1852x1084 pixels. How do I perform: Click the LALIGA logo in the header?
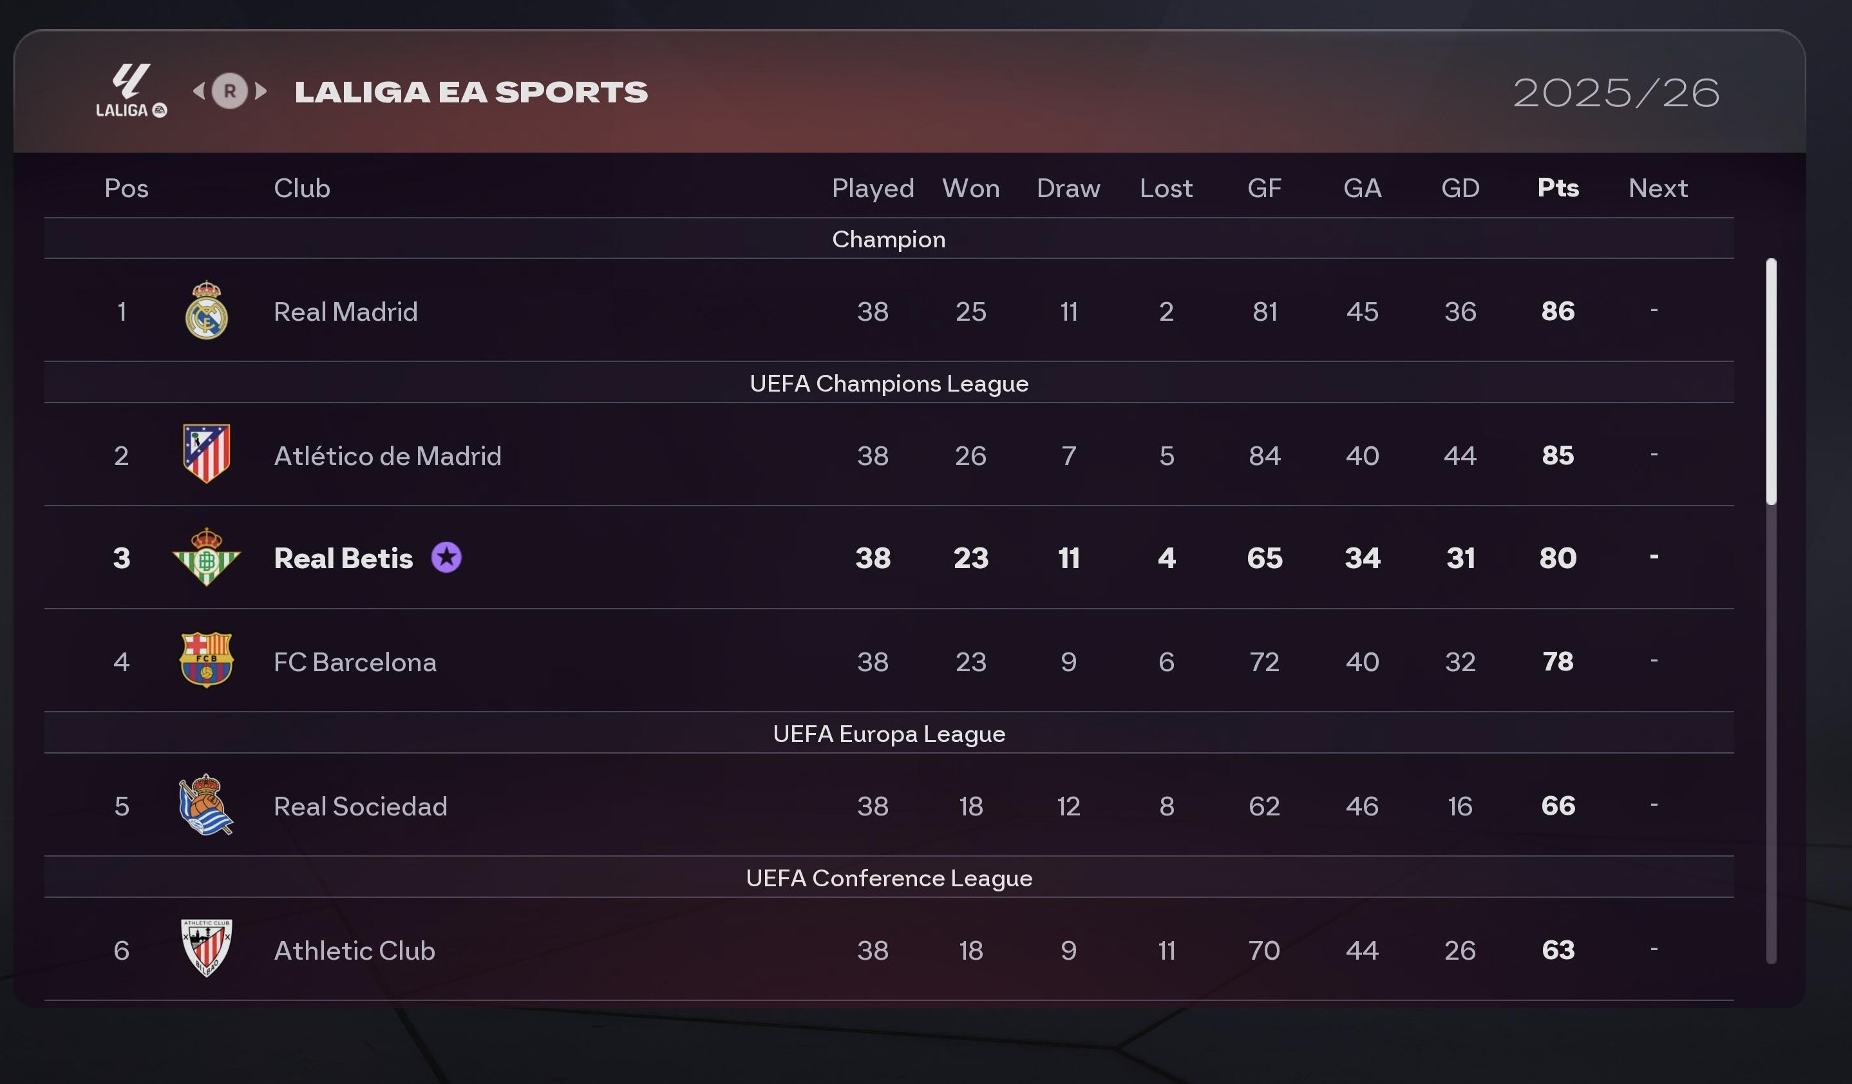pos(131,90)
